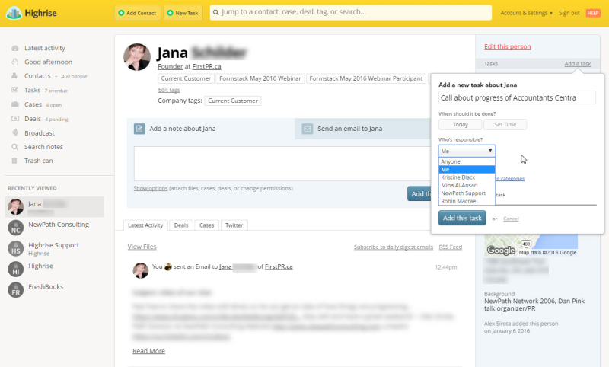Choose Robin Macrae in the responsible list
Image resolution: width=609 pixels, height=367 pixels.
click(x=467, y=201)
